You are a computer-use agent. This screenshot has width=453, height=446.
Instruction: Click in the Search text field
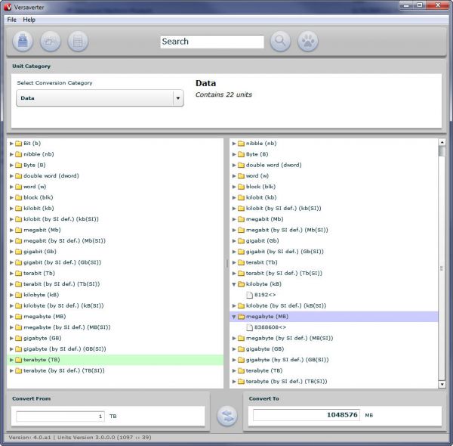(x=212, y=42)
